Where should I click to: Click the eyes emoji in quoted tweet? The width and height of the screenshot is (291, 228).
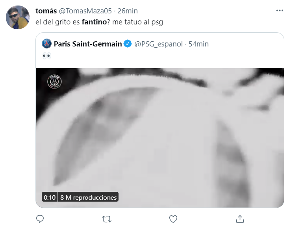click(x=46, y=56)
